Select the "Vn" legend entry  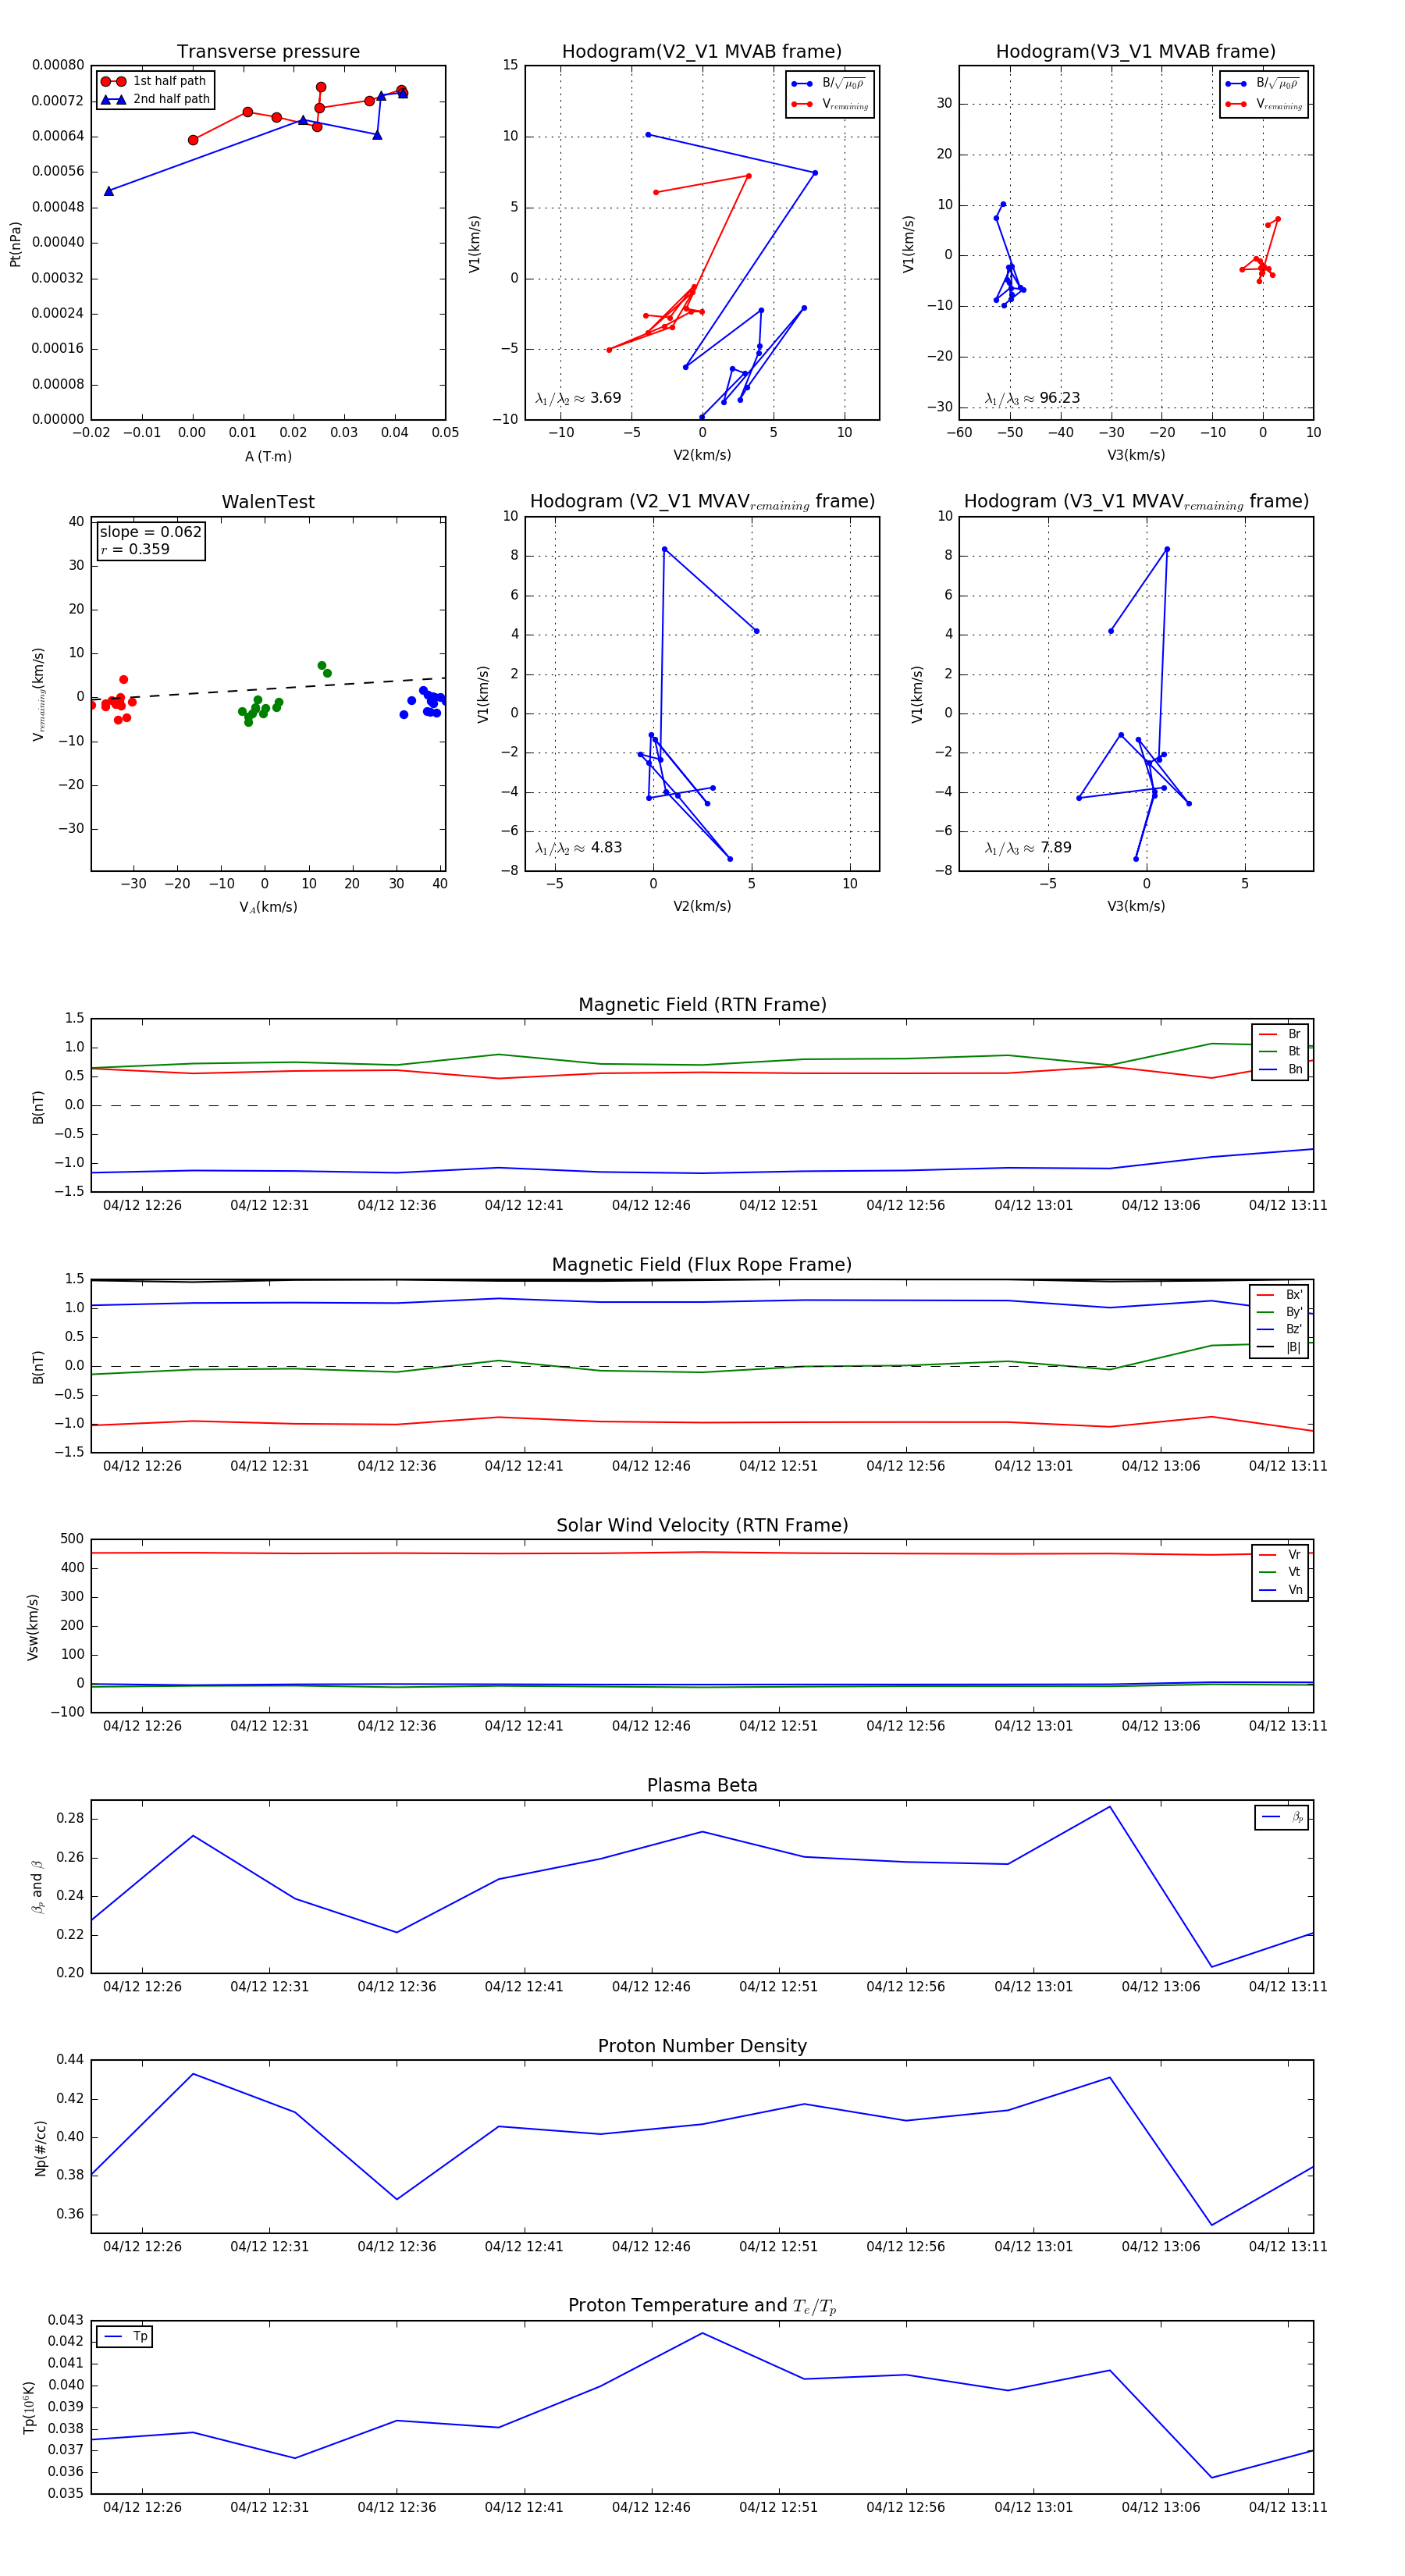click(x=1280, y=1590)
